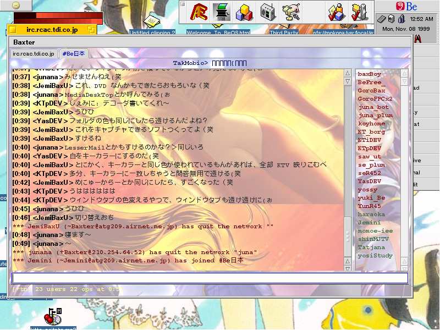
Task: Select user baxBoy in the nick list
Action: [x=369, y=74]
